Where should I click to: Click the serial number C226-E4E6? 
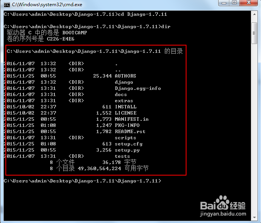tap(61, 39)
